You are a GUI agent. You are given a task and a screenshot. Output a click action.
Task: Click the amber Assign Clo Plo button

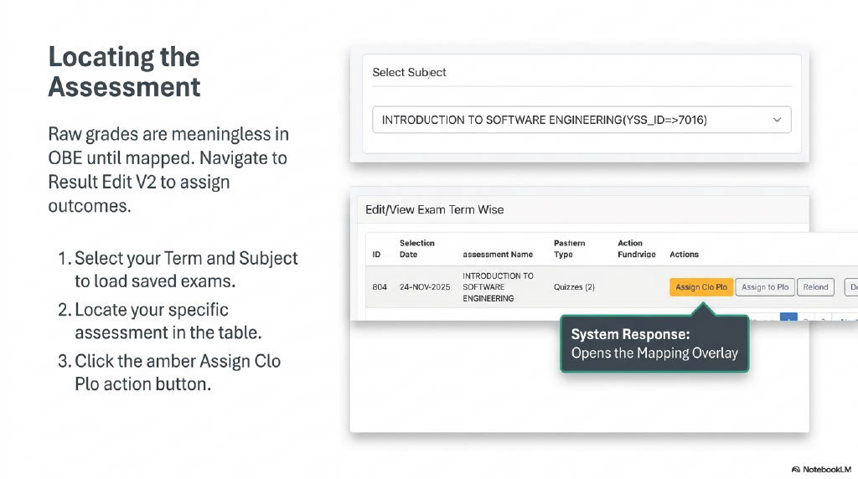click(701, 287)
